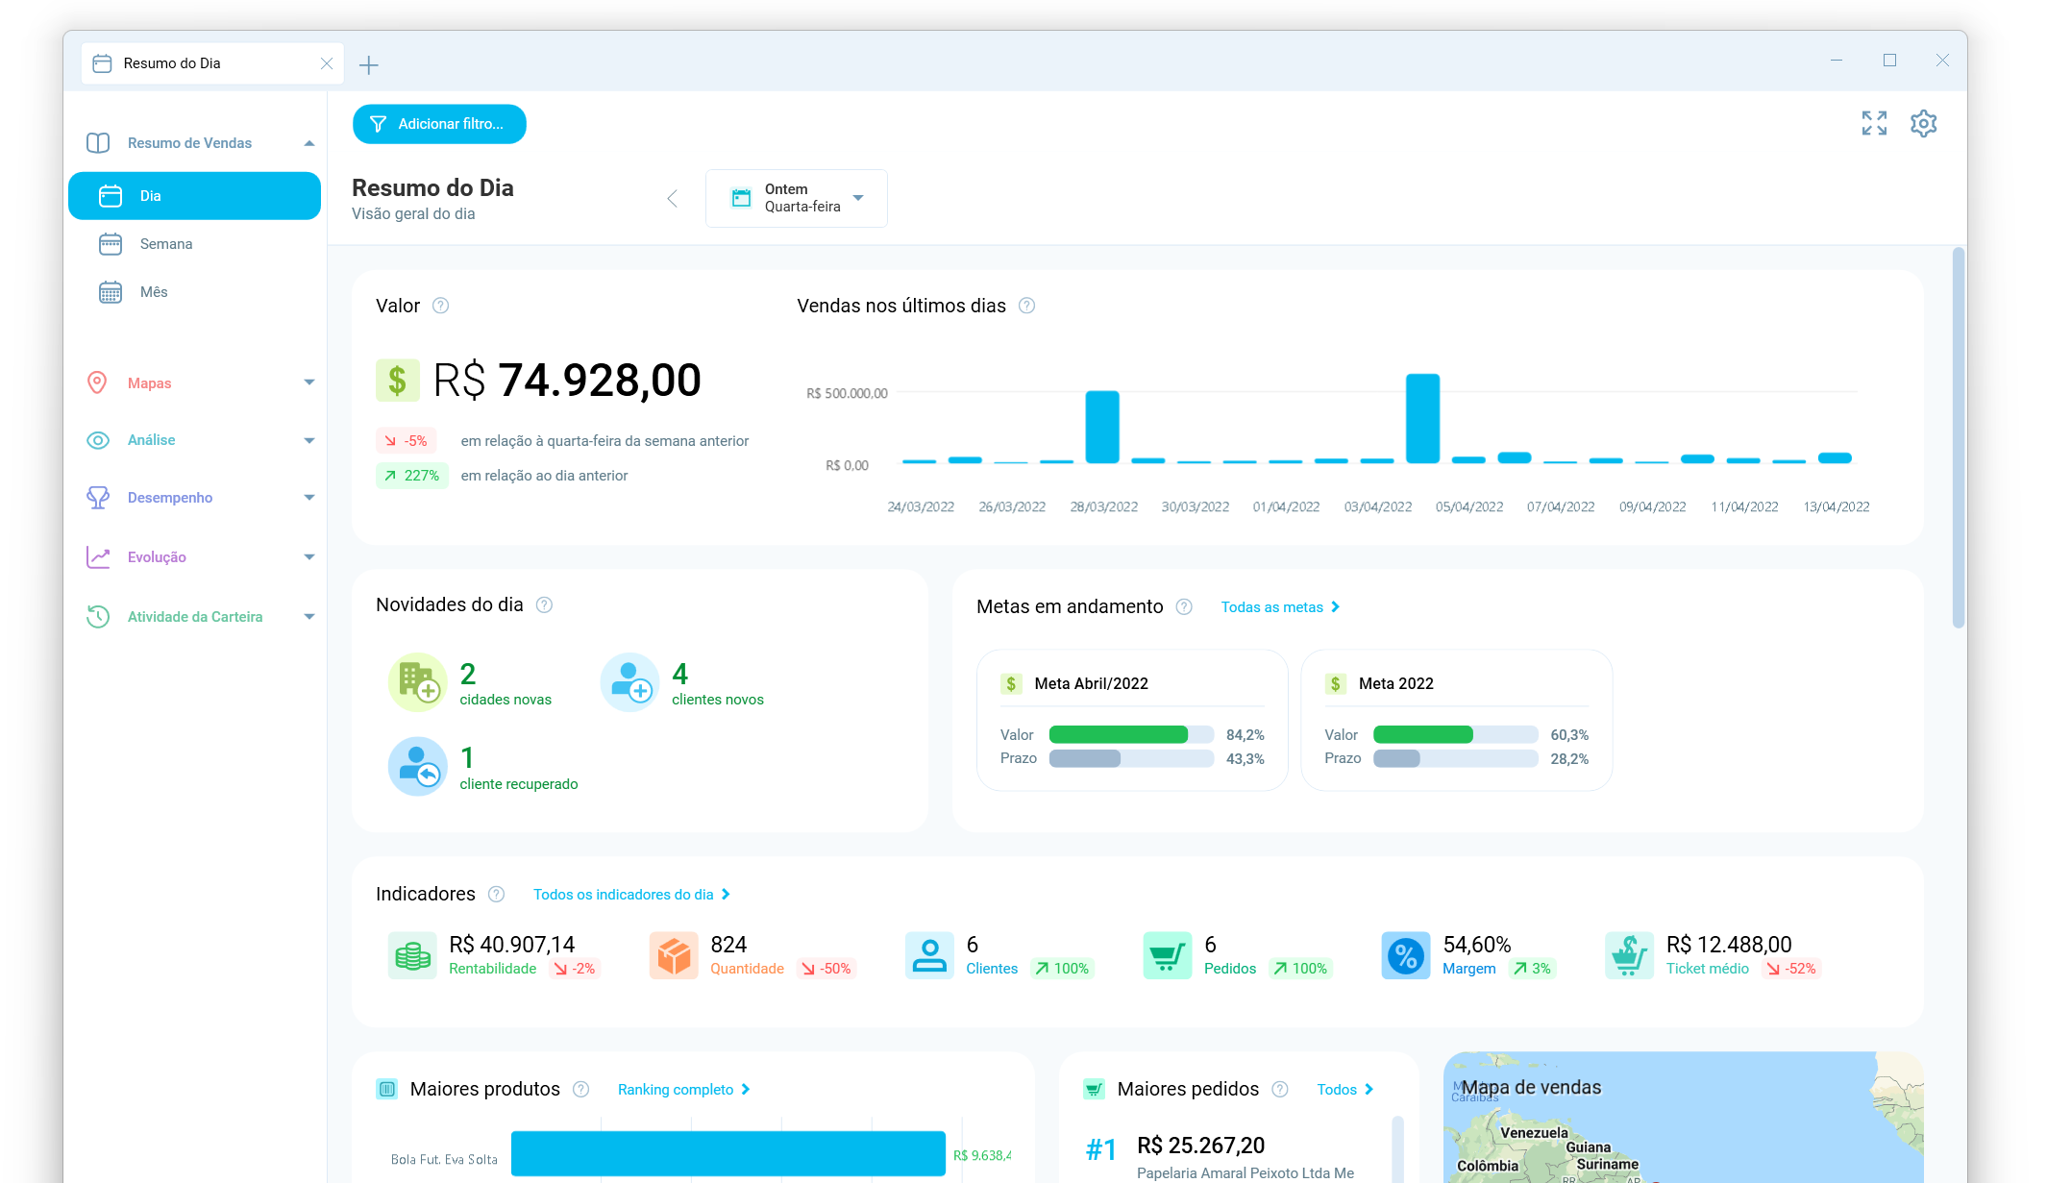Expand the Evolução menu section
Viewport: 2047px width, 1183px height.
coord(309,557)
